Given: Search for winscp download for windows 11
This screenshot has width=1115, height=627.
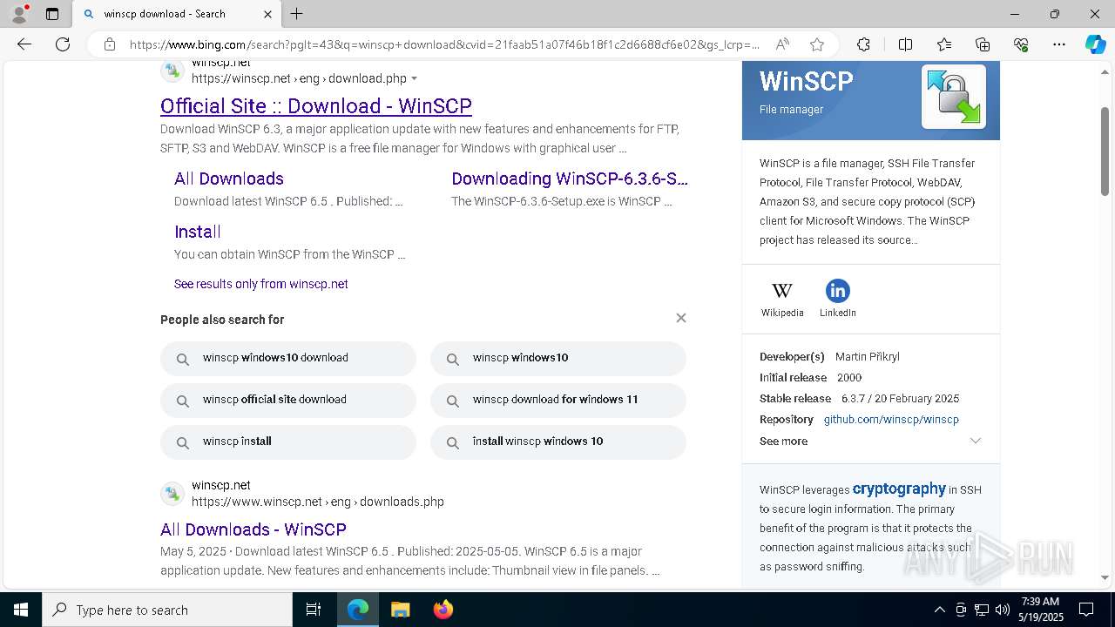Looking at the screenshot, I should pos(558,400).
